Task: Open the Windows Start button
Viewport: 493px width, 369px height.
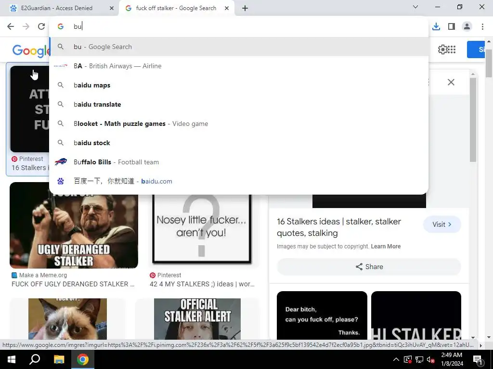Action: (12, 359)
